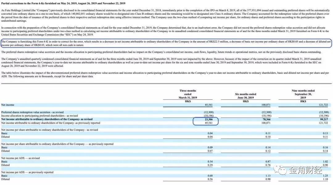Click the 'Three months ended March 31, 2019' column header
The height and width of the screenshot is (185, 333).
click(x=188, y=94)
